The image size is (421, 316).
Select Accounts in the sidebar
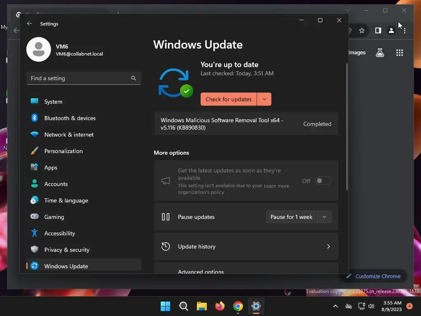coord(84,184)
